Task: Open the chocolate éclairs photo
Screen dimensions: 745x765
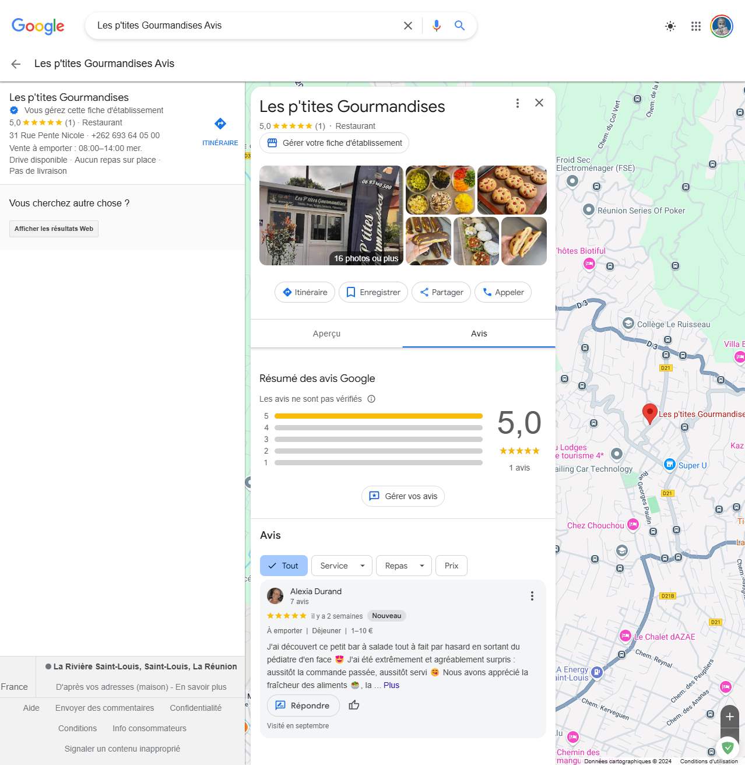Action: (x=428, y=241)
